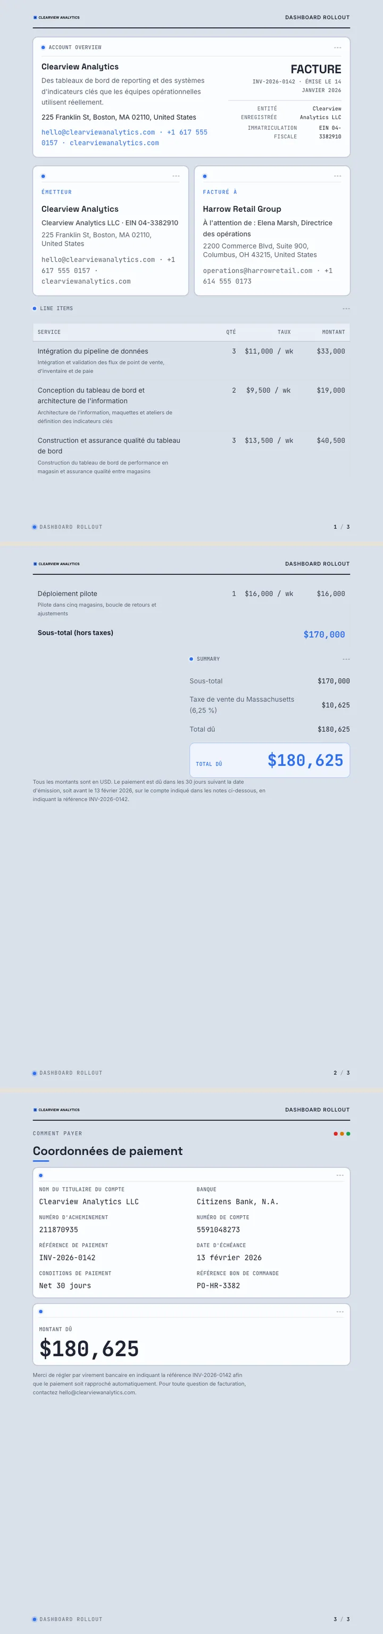The image size is (383, 1634).
Task: Open the dashes menu on Account Overview card
Action: click(x=337, y=47)
